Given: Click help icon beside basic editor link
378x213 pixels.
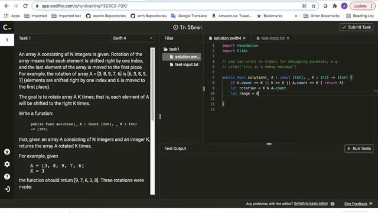Looking at the screenshot, I should 333,204.
